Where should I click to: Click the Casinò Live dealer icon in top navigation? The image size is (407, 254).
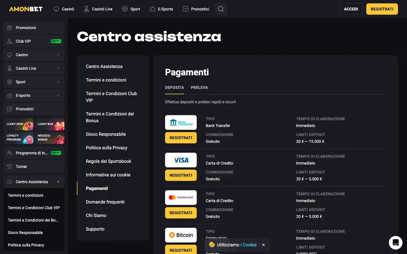[x=86, y=9]
